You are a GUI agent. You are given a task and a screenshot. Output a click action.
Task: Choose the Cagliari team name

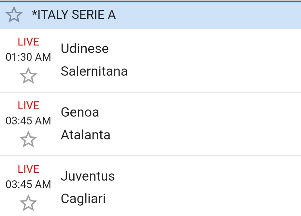83,199
